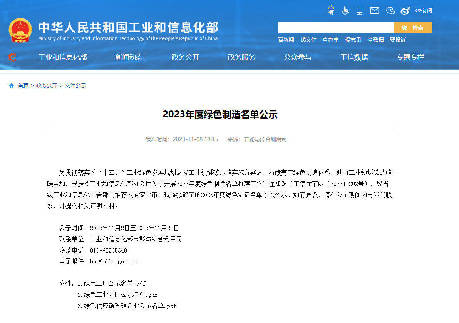Open the Weibo icon in header
Image resolution: width=459 pixels, height=323 pixels.
405,10
